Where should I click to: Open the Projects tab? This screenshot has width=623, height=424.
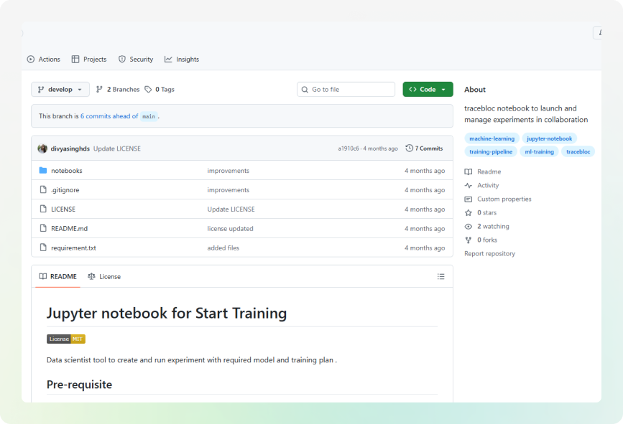click(x=89, y=60)
